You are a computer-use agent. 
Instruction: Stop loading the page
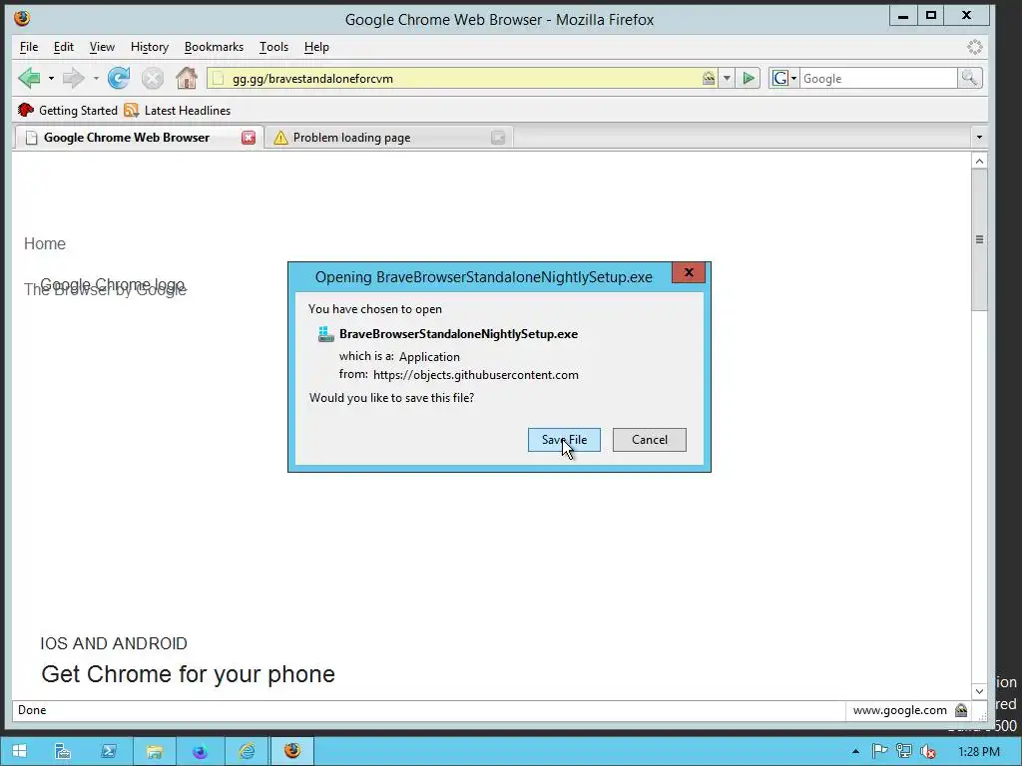(153, 78)
